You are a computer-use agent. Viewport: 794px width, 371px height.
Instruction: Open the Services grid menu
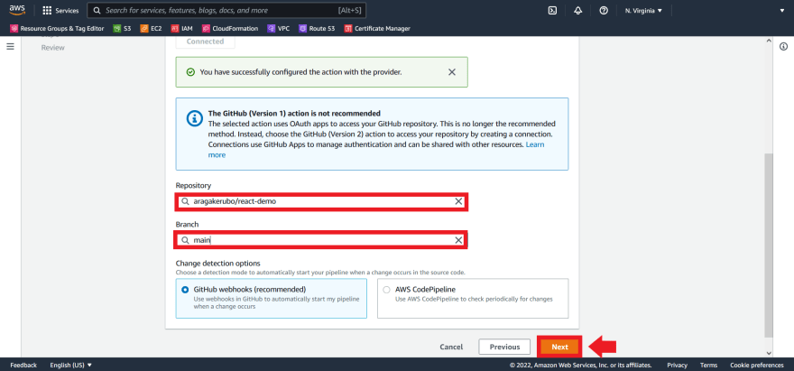[60, 11]
